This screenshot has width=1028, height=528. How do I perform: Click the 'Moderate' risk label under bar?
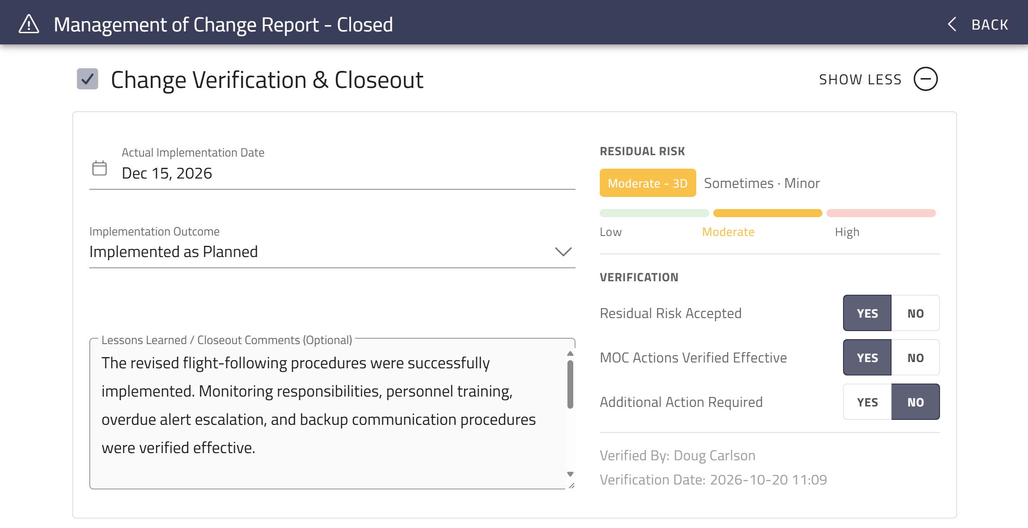click(x=728, y=232)
